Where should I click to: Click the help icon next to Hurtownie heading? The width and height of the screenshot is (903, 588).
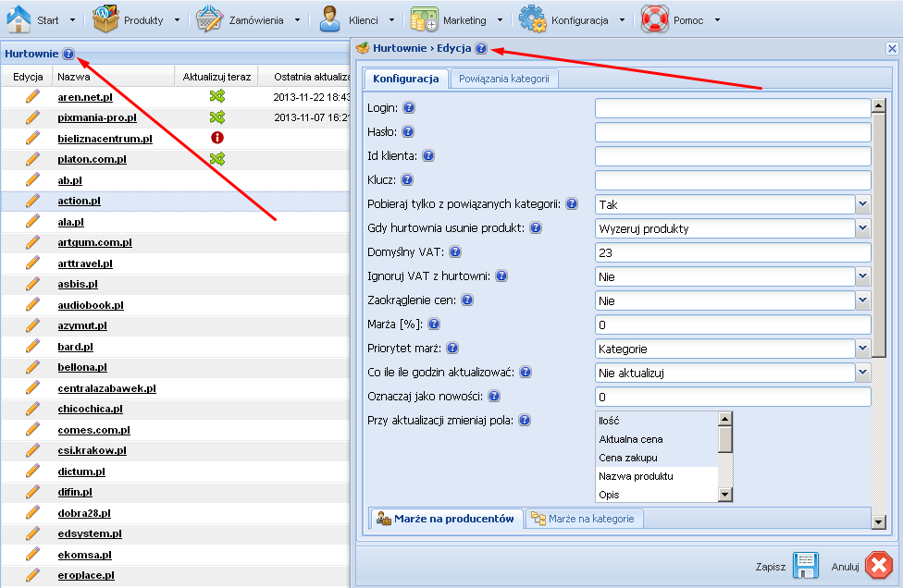click(68, 54)
